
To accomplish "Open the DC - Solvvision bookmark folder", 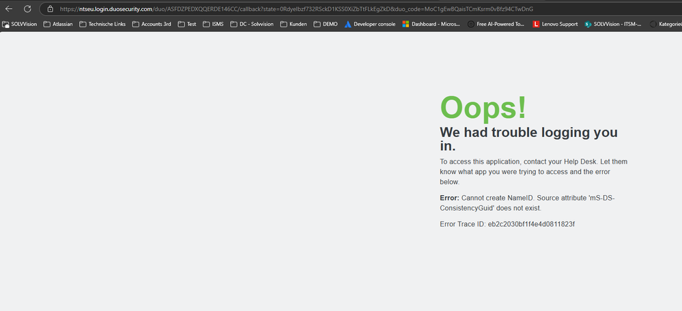I will pos(252,25).
